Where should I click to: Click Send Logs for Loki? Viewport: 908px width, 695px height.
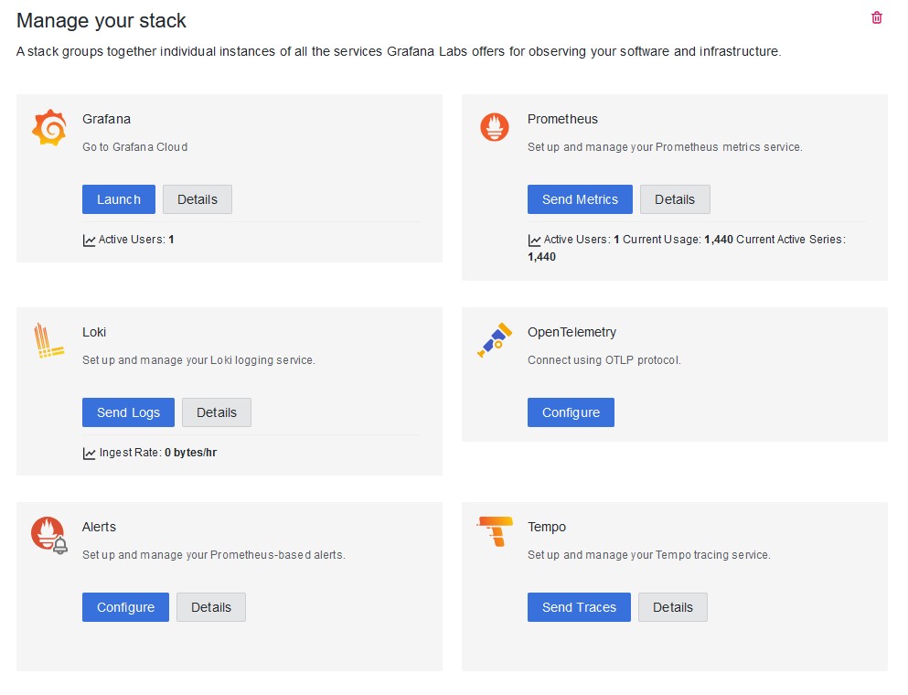coord(128,412)
